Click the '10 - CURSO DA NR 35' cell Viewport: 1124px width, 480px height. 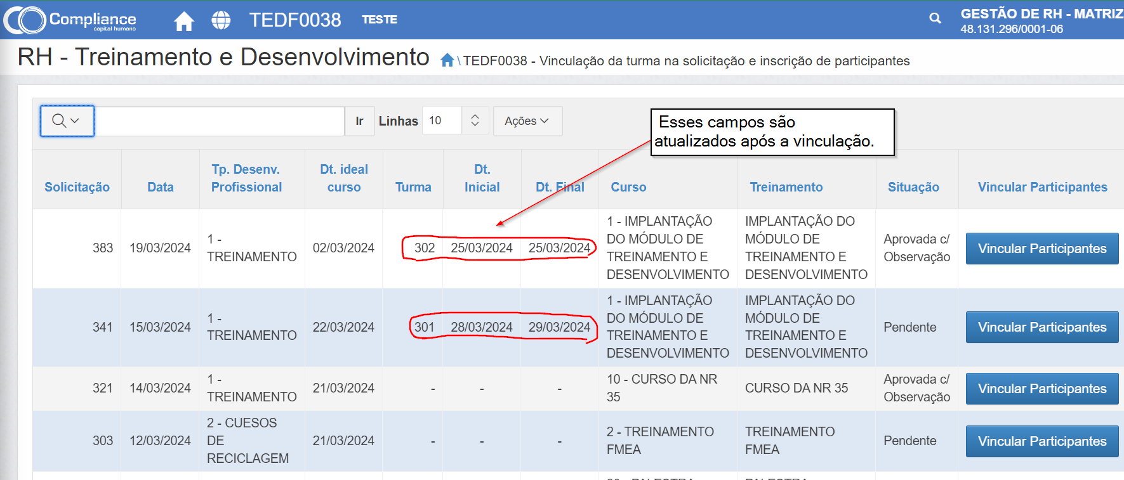pos(662,388)
